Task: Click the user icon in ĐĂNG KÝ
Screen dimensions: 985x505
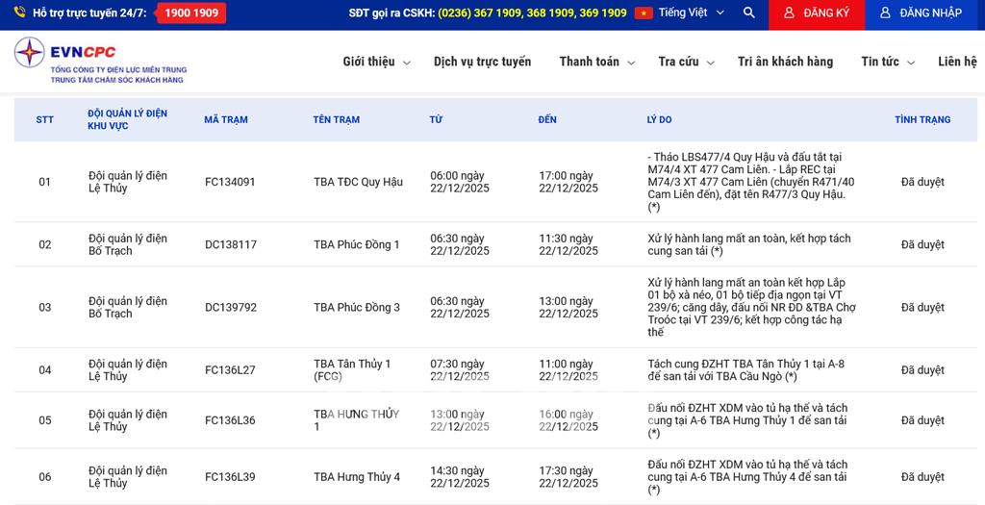Action: point(789,13)
